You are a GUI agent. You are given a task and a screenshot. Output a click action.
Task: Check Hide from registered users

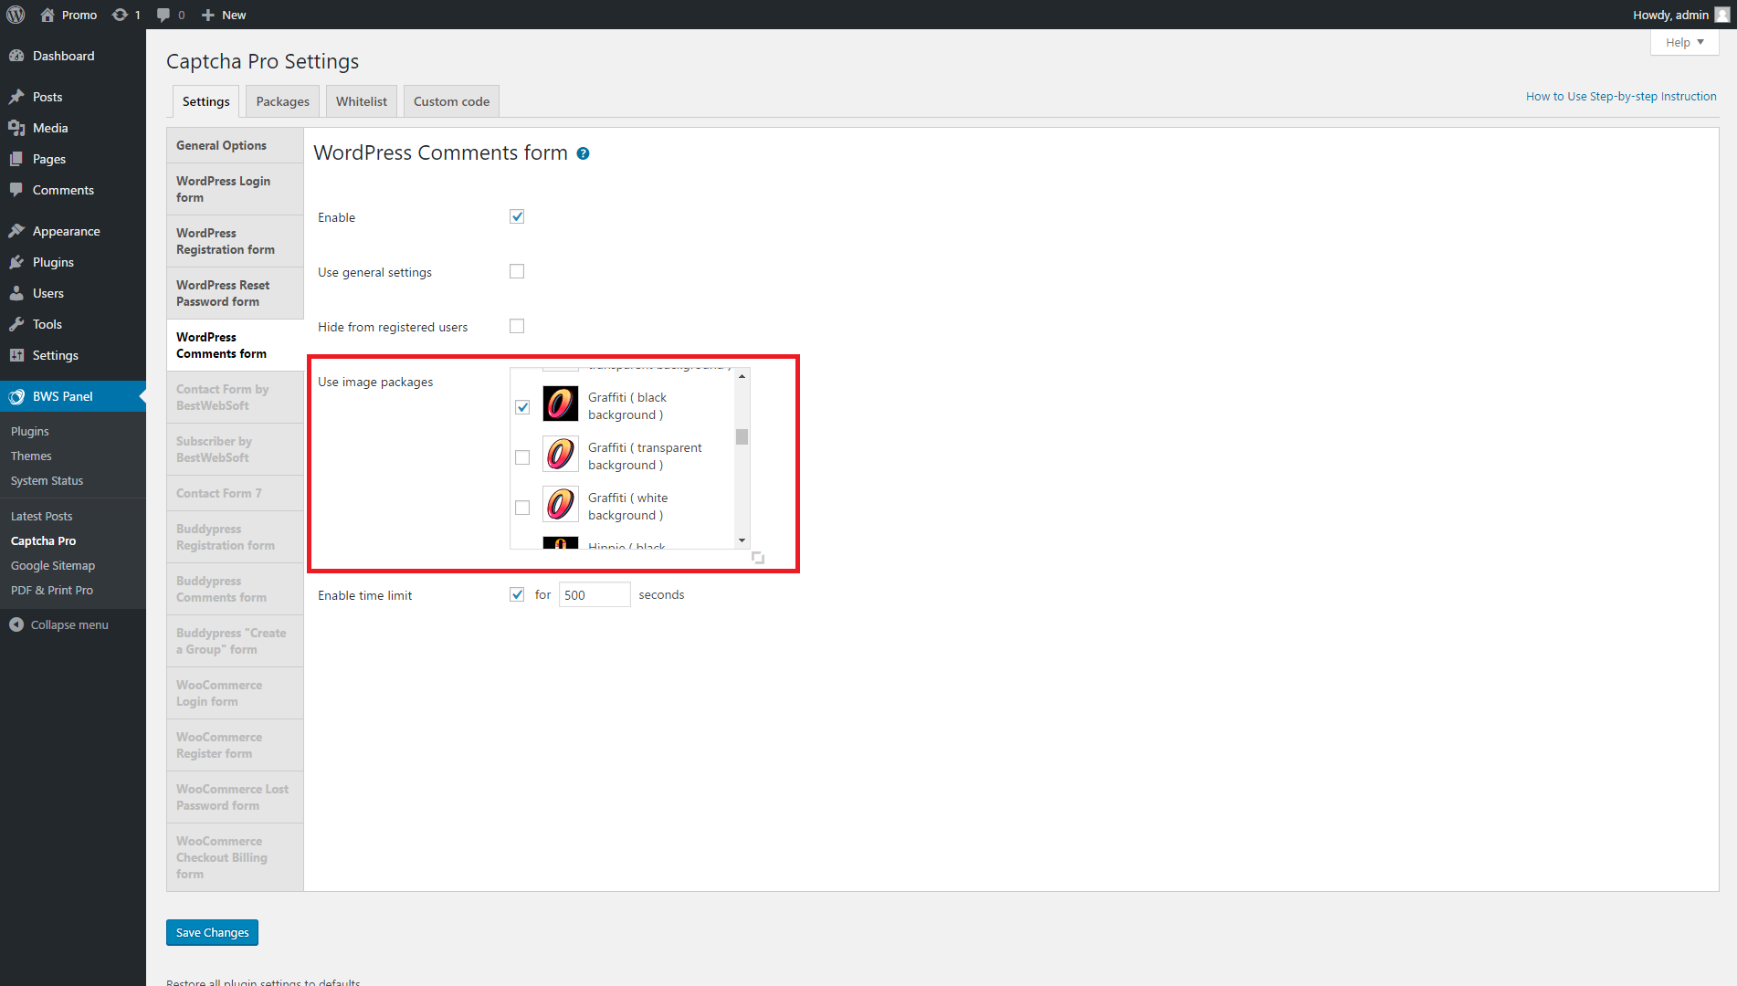click(517, 326)
